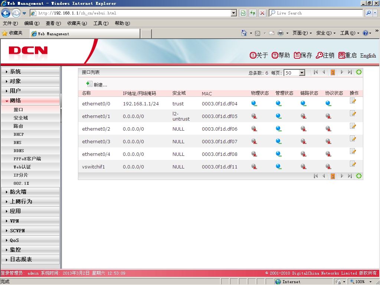Viewport: 380px width, 285px height.
Task: Go to next page in bottom pager
Action: 342,176
